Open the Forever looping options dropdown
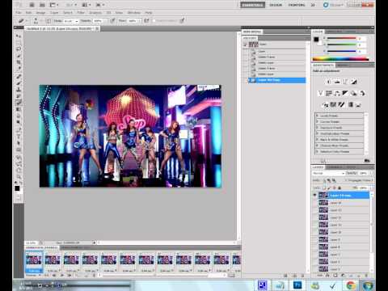 click(33, 275)
